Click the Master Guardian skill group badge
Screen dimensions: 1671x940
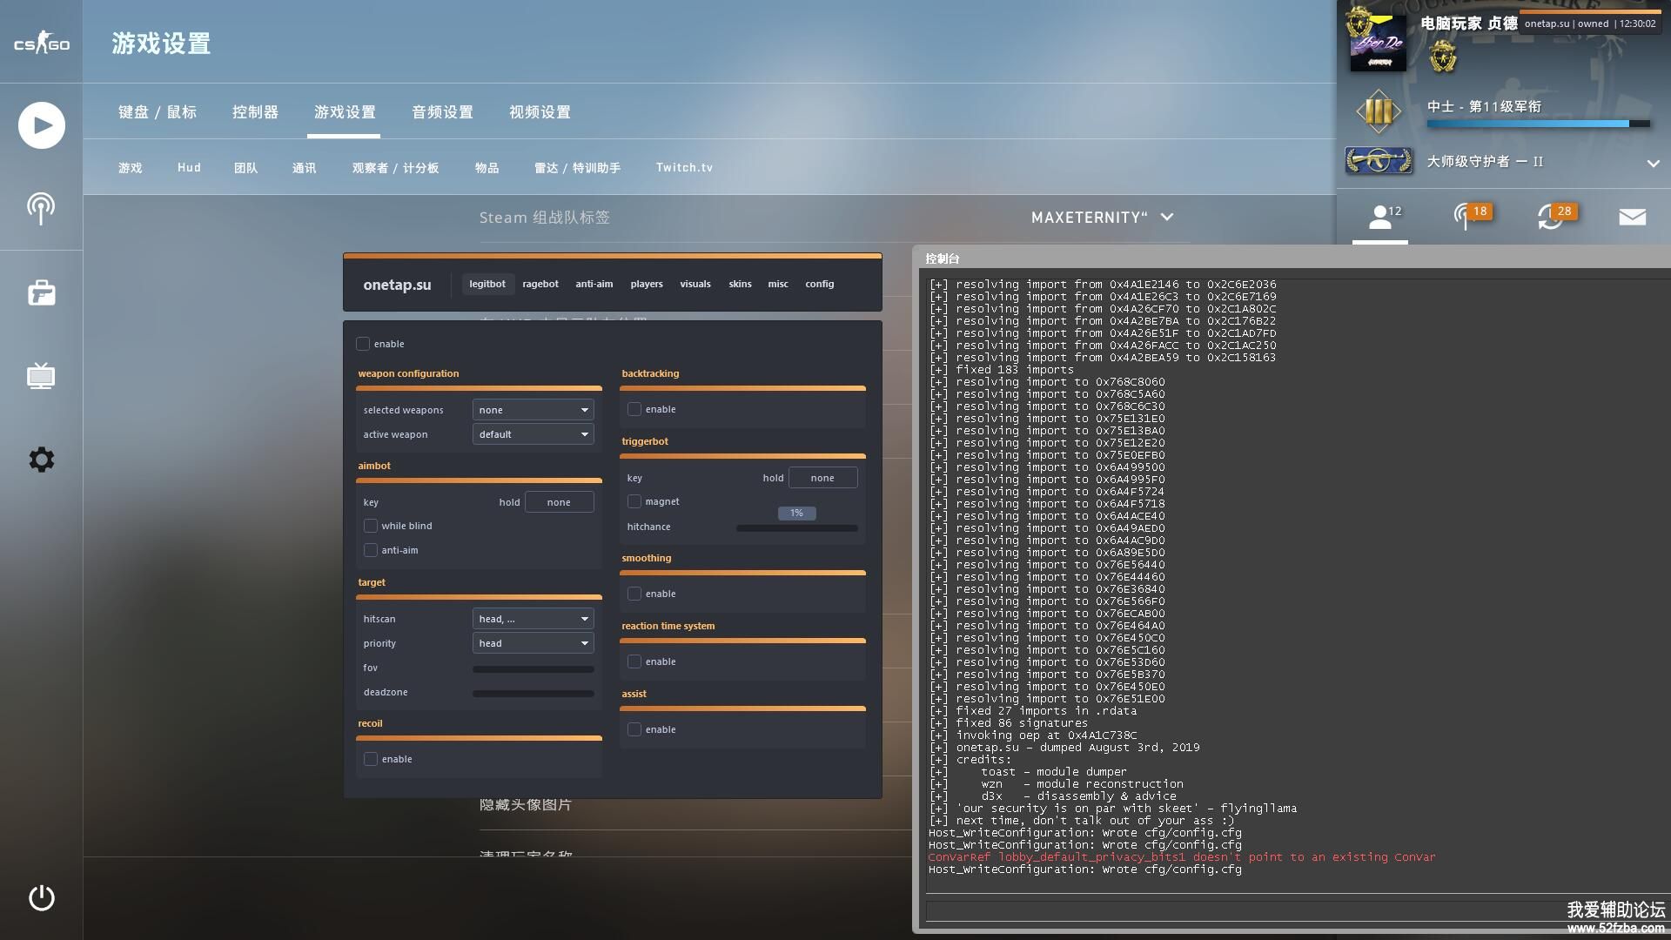tap(1378, 161)
